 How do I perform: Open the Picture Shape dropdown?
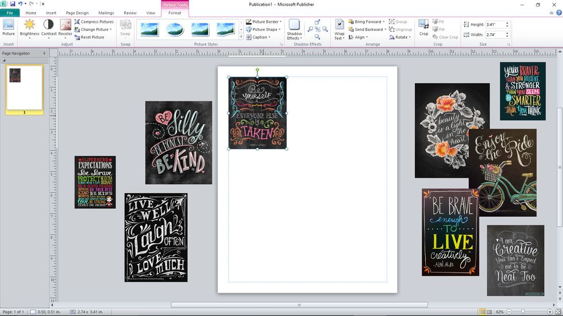[263, 29]
